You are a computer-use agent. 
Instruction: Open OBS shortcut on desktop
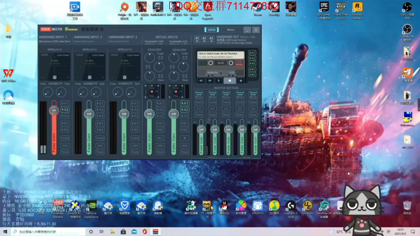click(407, 10)
